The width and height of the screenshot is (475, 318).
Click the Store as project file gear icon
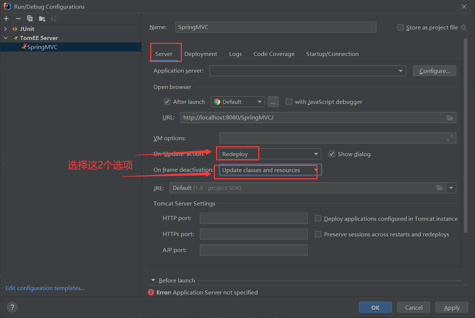click(x=463, y=27)
